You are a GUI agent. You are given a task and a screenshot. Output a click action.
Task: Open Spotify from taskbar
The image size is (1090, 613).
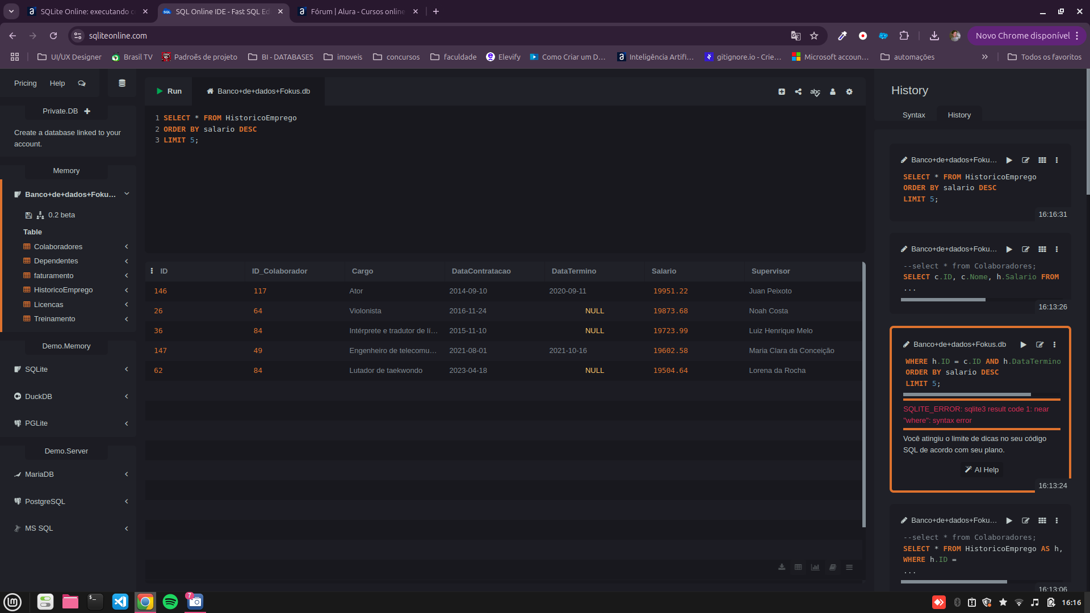[170, 602]
